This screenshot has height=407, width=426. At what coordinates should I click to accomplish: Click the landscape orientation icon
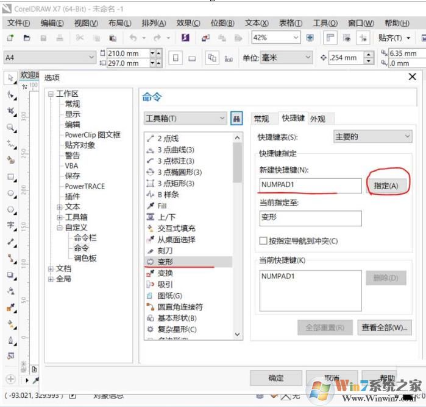pyautogui.click(x=192, y=58)
